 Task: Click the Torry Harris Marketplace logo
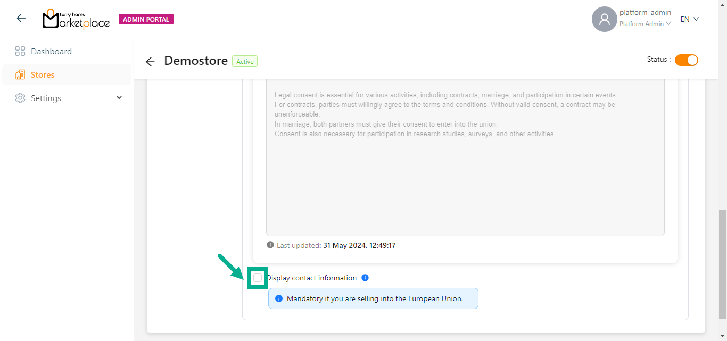pyautogui.click(x=76, y=19)
